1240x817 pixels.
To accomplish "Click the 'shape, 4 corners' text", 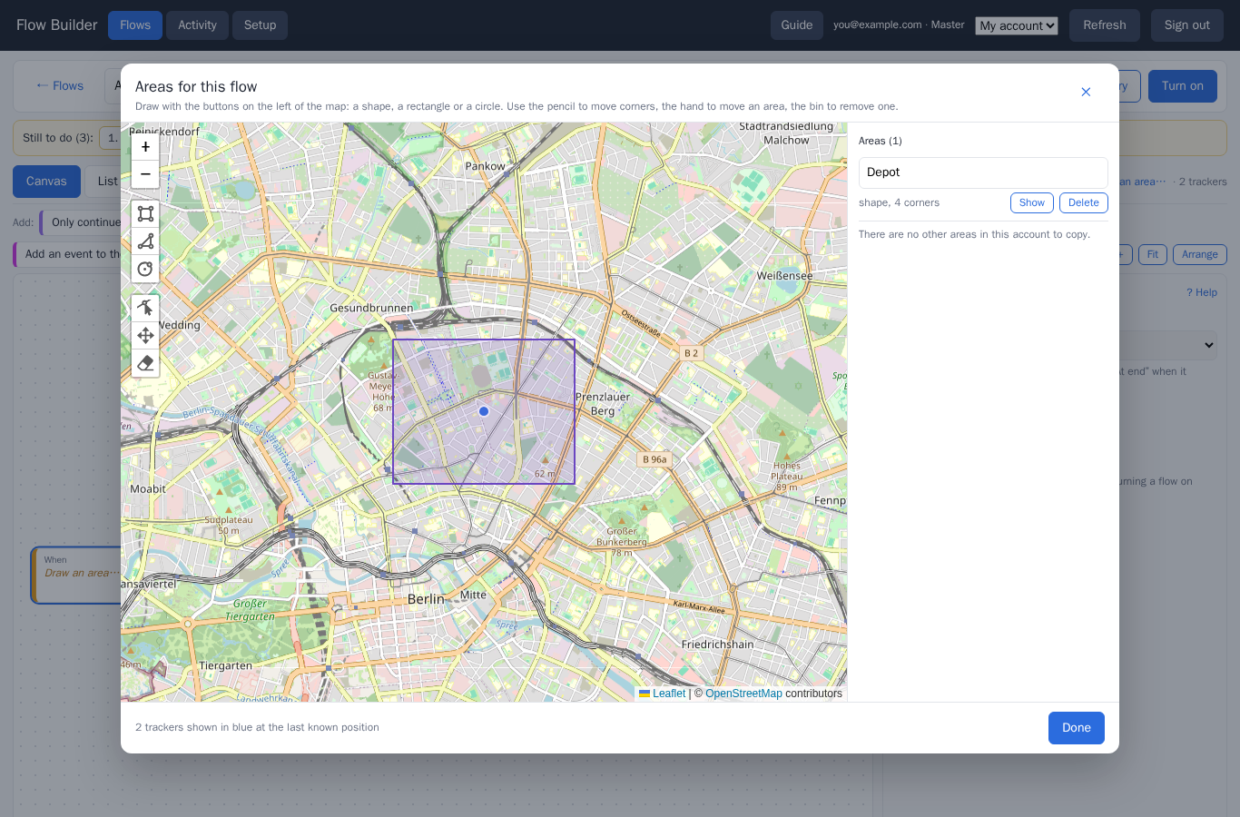I will pos(899,202).
